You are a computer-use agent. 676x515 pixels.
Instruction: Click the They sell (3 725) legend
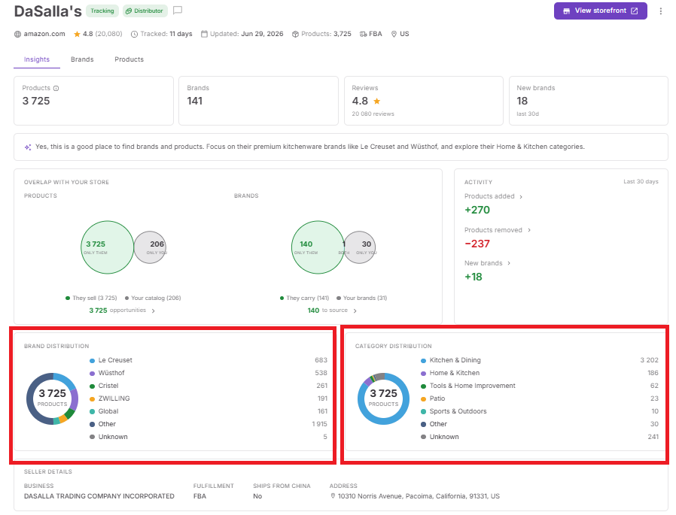[91, 298]
